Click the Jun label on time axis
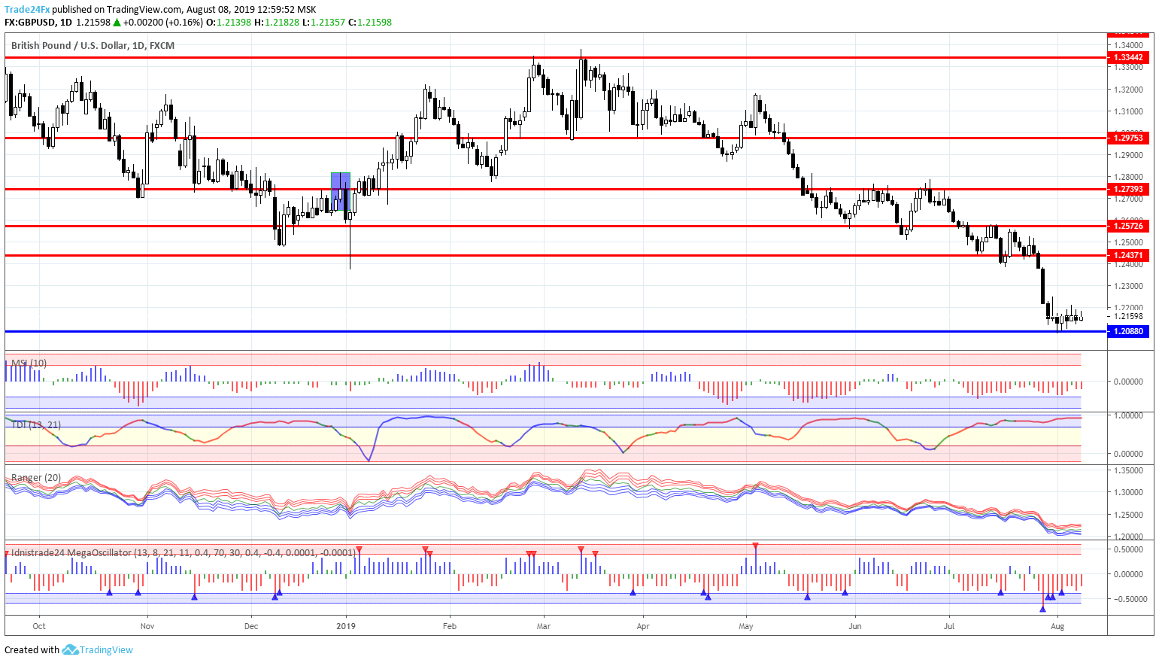The height and width of the screenshot is (663, 1159). tap(855, 626)
